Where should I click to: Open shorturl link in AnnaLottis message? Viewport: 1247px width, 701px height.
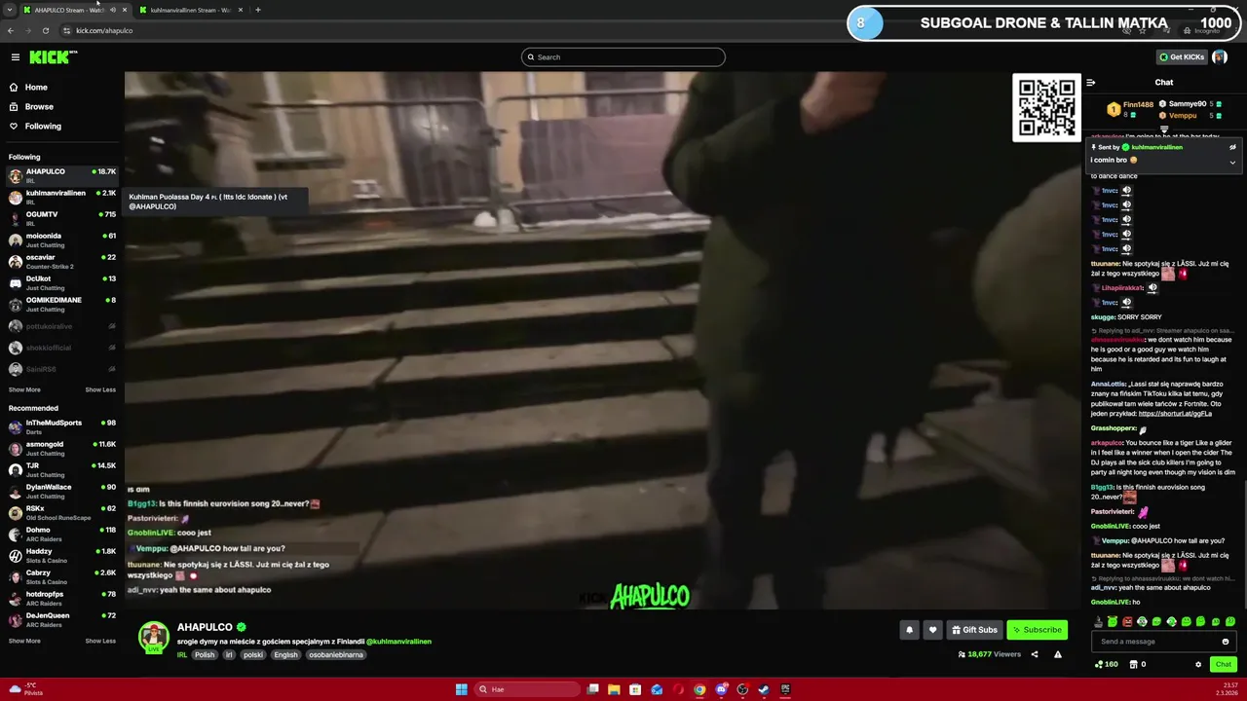coord(1175,414)
